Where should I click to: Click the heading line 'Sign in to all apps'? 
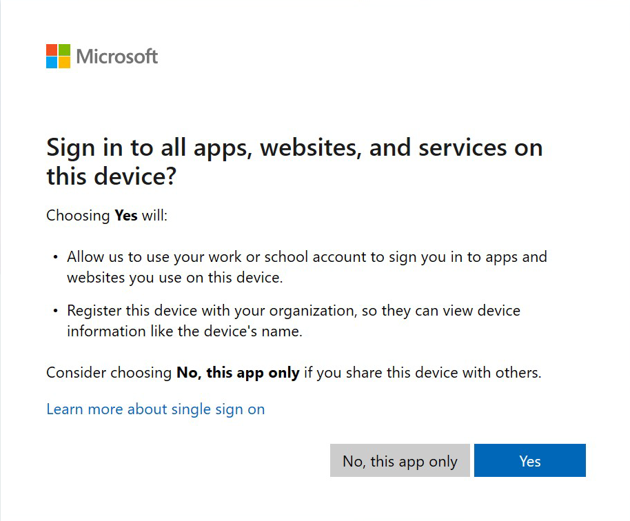point(294,147)
